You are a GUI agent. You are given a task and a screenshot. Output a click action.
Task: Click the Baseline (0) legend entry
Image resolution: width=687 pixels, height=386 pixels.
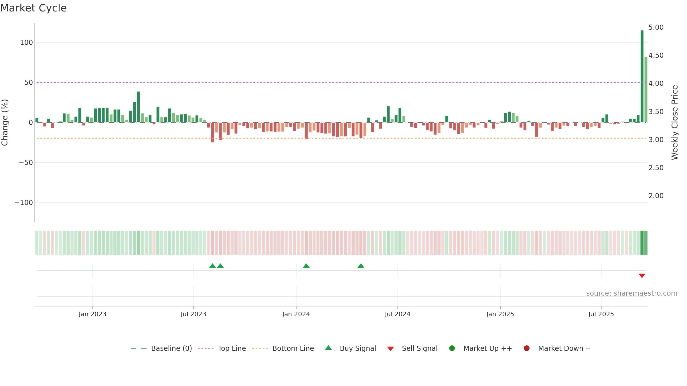click(x=161, y=348)
